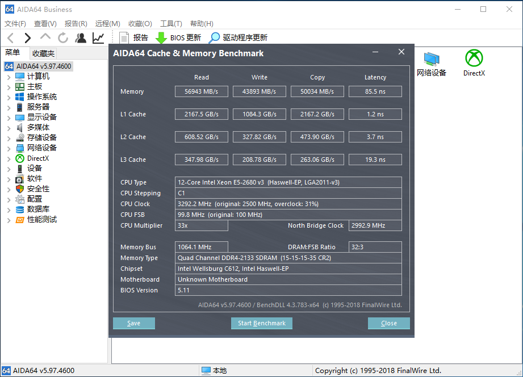
Task: Click Start Benchmark button
Action: click(262, 323)
